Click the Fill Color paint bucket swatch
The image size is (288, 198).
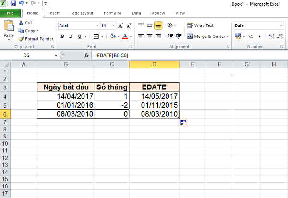coord(112,36)
